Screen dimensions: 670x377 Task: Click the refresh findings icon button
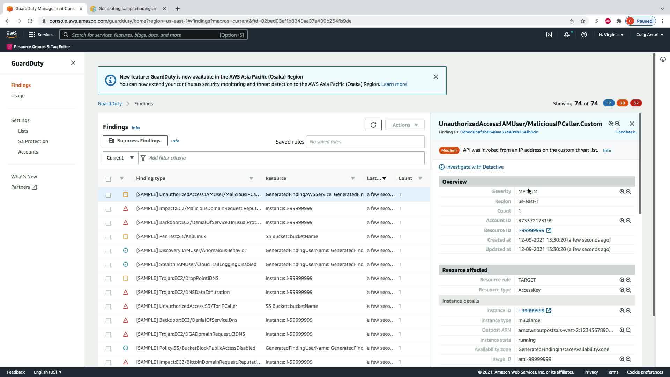[373, 125]
